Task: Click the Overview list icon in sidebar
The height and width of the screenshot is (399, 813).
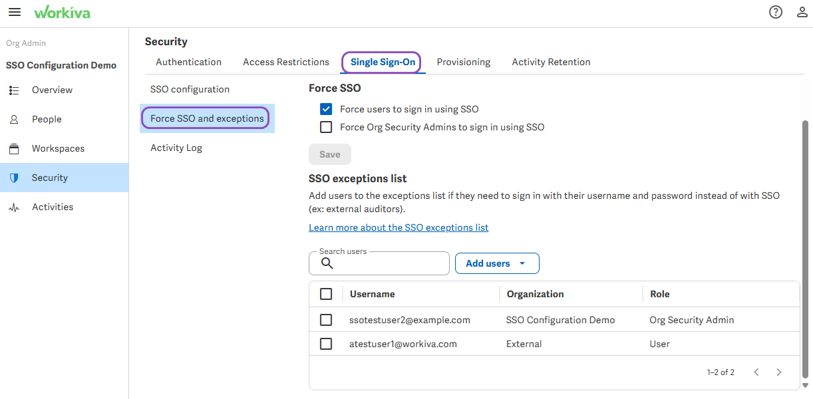Action: tap(14, 90)
